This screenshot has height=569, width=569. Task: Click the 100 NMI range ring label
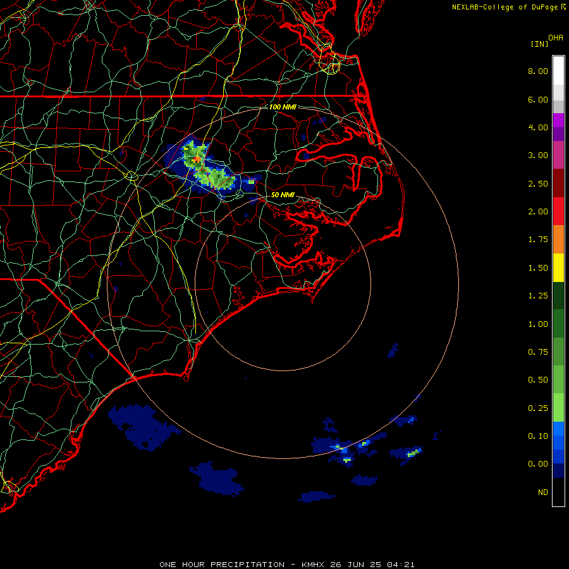[283, 107]
